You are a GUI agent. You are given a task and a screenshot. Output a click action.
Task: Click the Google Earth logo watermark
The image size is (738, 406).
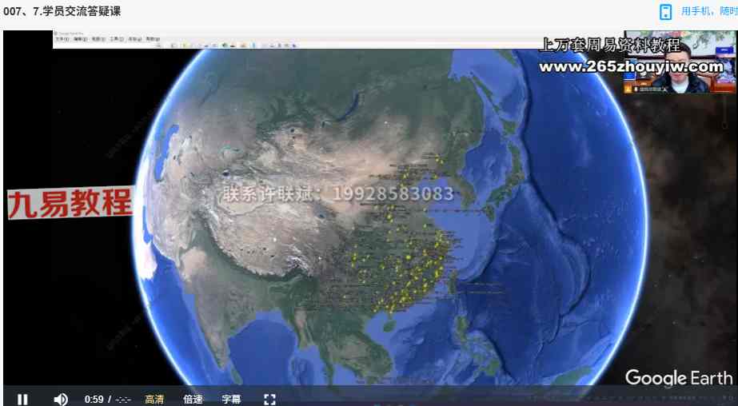[678, 377]
